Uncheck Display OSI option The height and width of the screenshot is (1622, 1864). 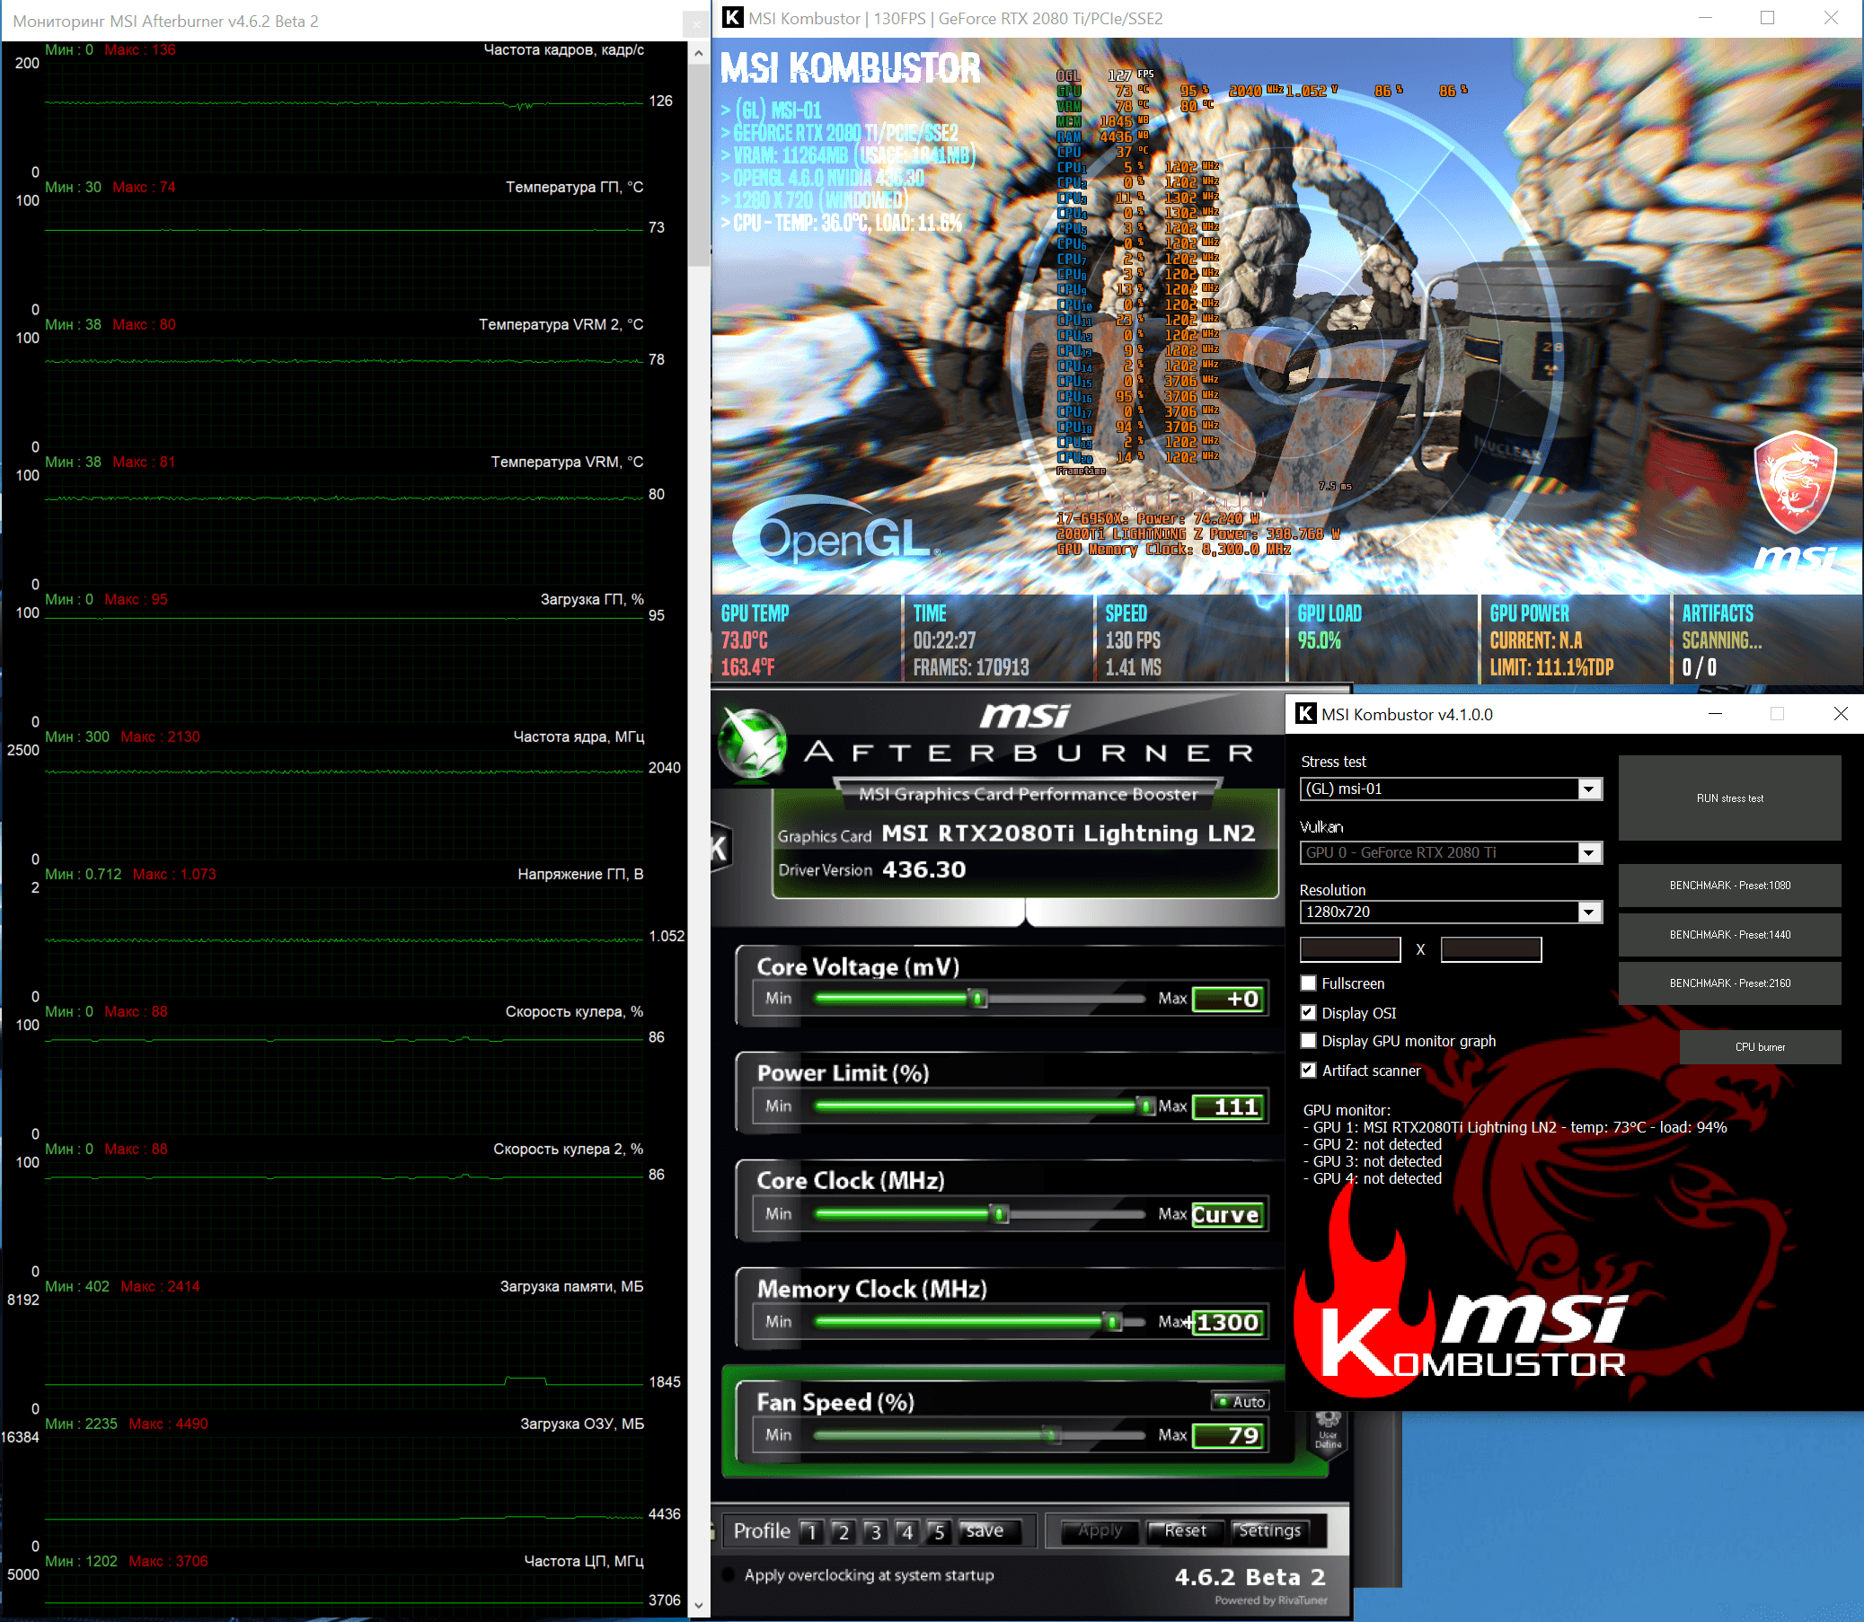(x=1308, y=1013)
